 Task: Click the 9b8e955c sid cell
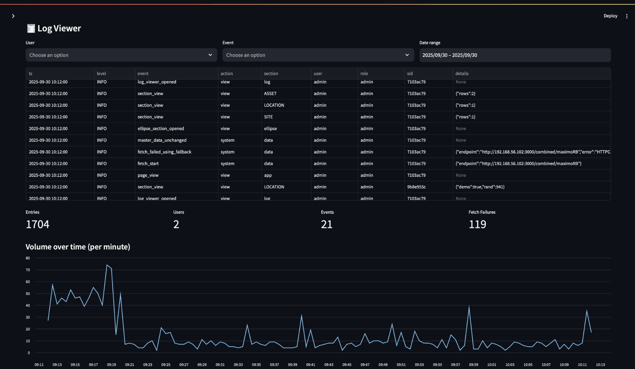pyautogui.click(x=416, y=187)
